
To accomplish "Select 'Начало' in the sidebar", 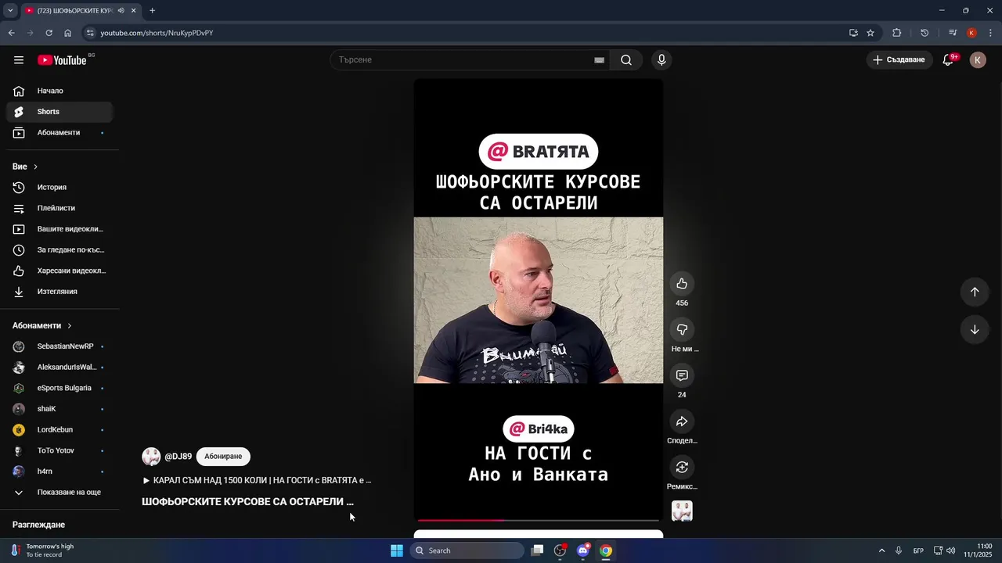I will pos(59,91).
